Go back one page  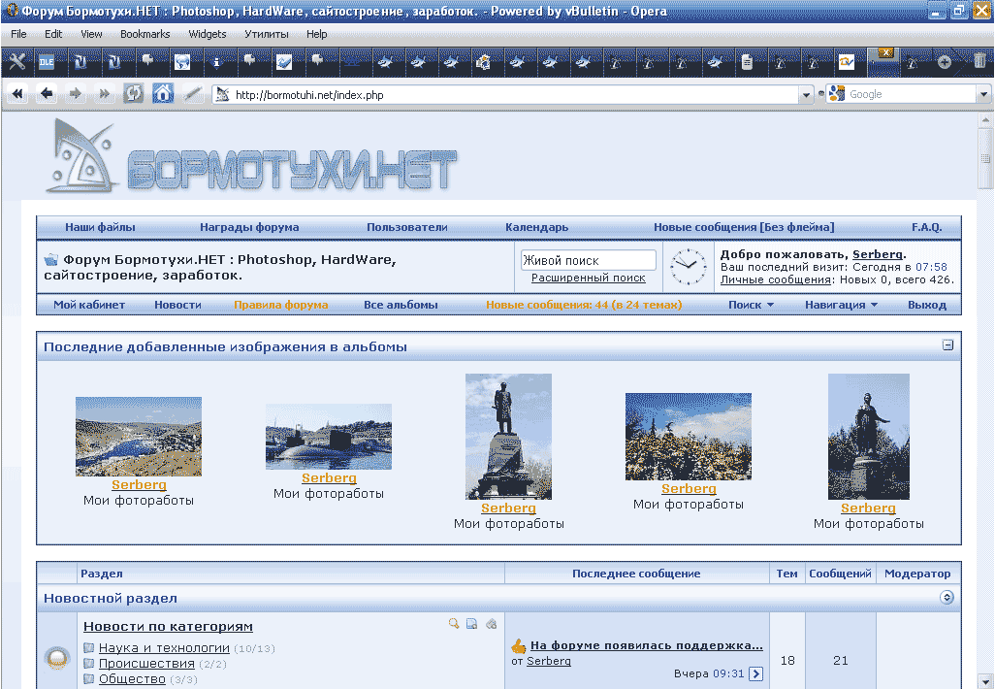pyautogui.click(x=47, y=95)
